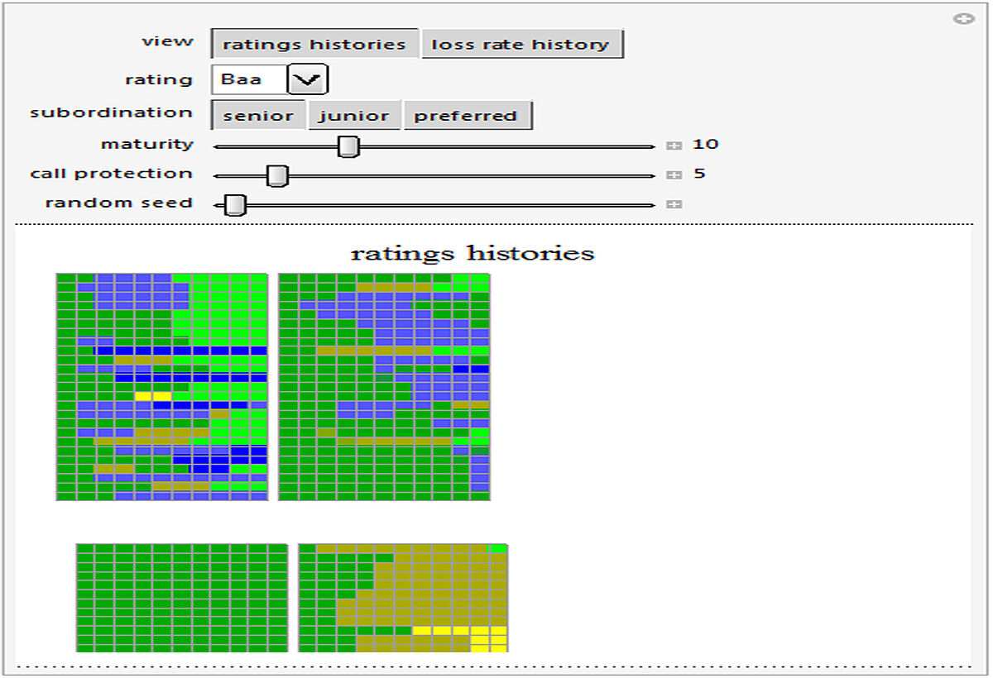Viewport: 993px width, 678px height.
Task: Click the maturity label
Action: (147, 145)
